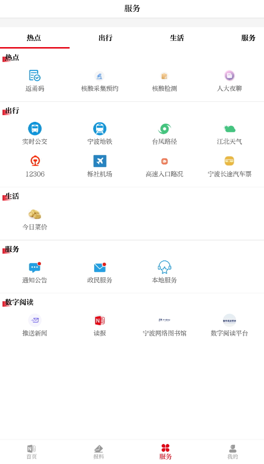Open 本地服务 headset icon

click(x=165, y=267)
